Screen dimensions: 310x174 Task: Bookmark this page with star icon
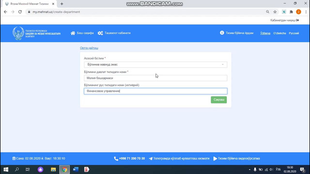tap(275, 12)
